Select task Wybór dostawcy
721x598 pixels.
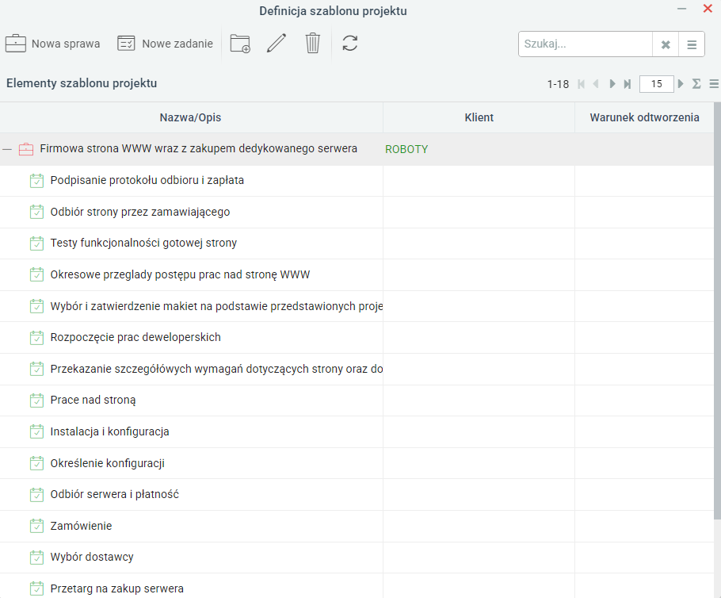[357, 558]
